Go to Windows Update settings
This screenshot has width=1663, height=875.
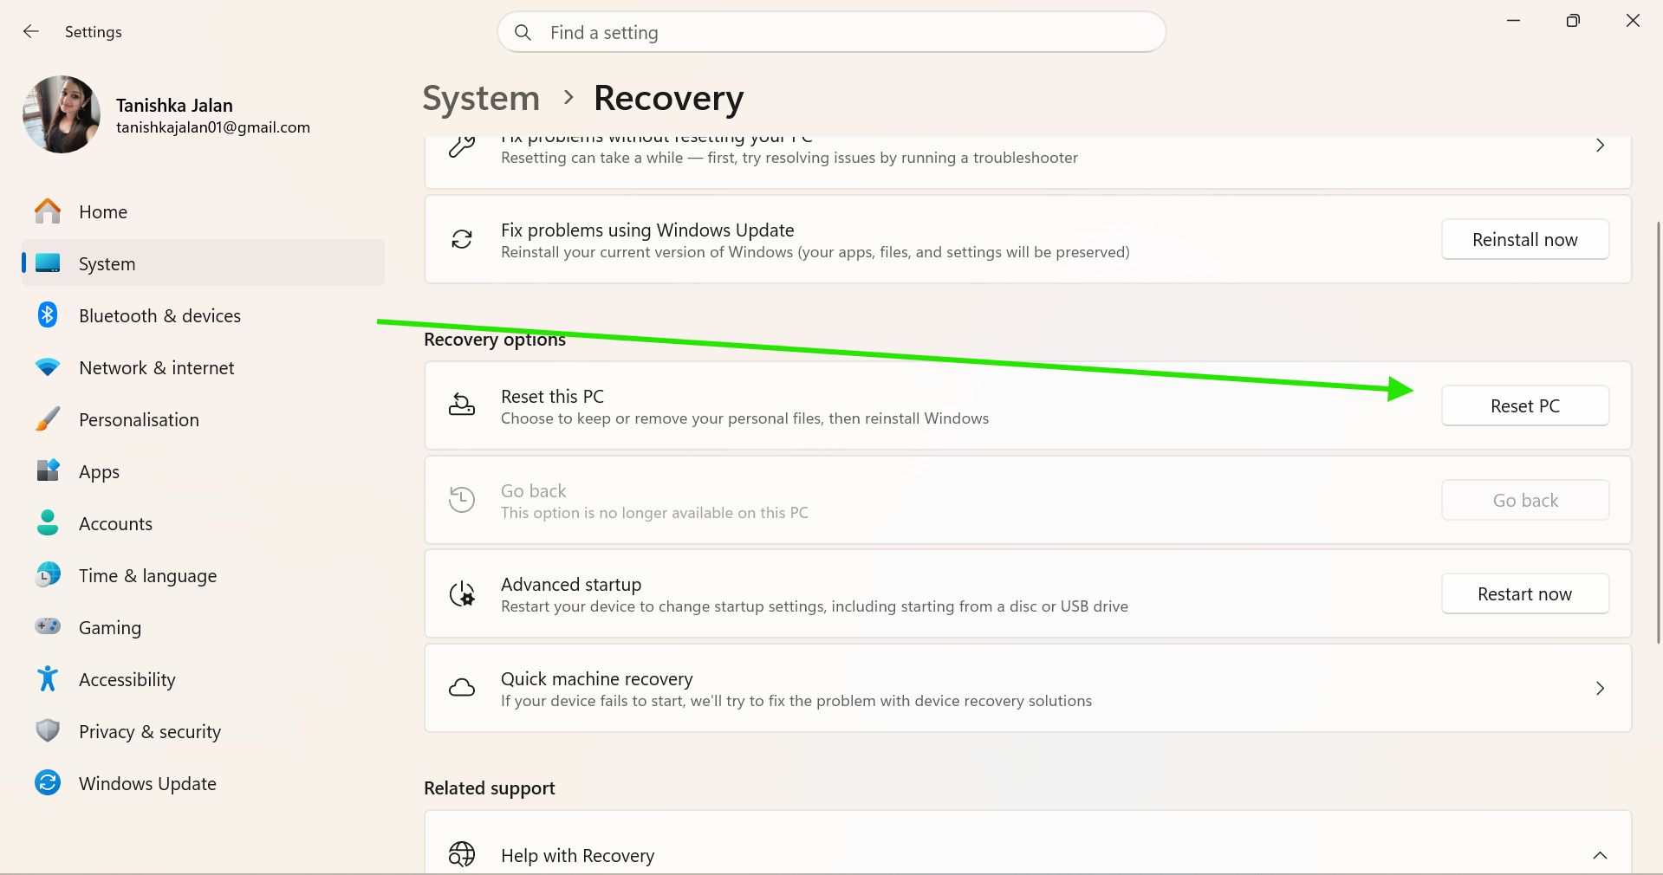pyautogui.click(x=203, y=783)
